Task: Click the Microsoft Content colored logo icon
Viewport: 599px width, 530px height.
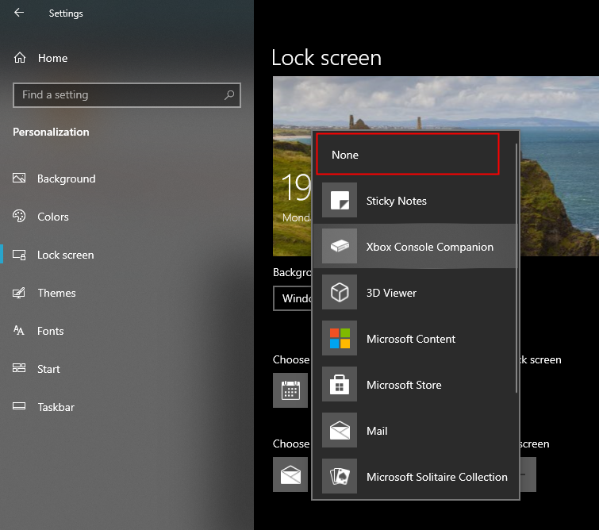Action: tap(340, 338)
